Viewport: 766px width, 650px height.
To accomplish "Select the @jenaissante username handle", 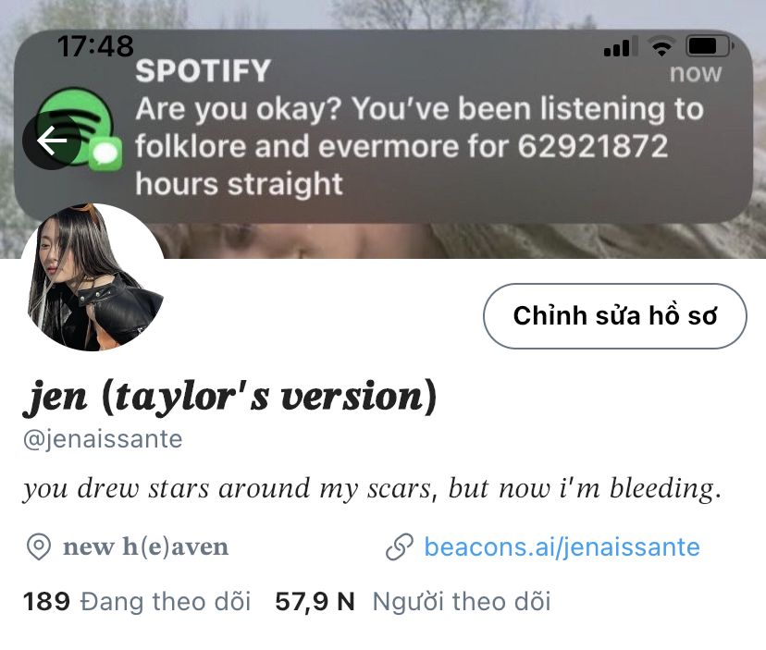I will pyautogui.click(x=103, y=439).
